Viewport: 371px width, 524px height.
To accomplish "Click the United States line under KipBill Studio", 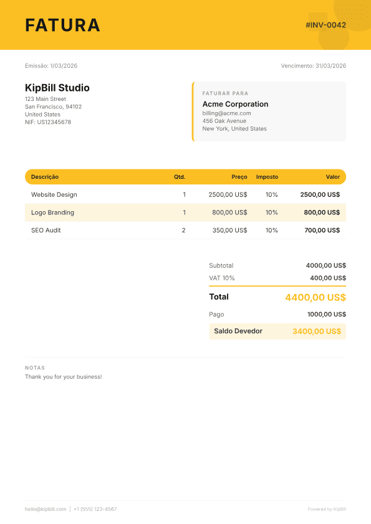I will click(x=42, y=114).
